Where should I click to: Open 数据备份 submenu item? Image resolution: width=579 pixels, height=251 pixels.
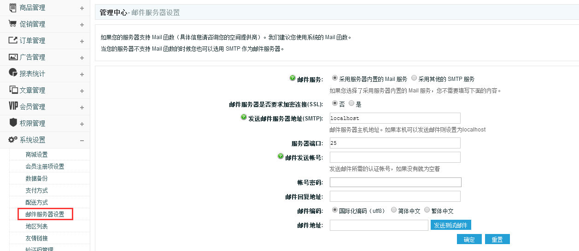click(x=37, y=178)
